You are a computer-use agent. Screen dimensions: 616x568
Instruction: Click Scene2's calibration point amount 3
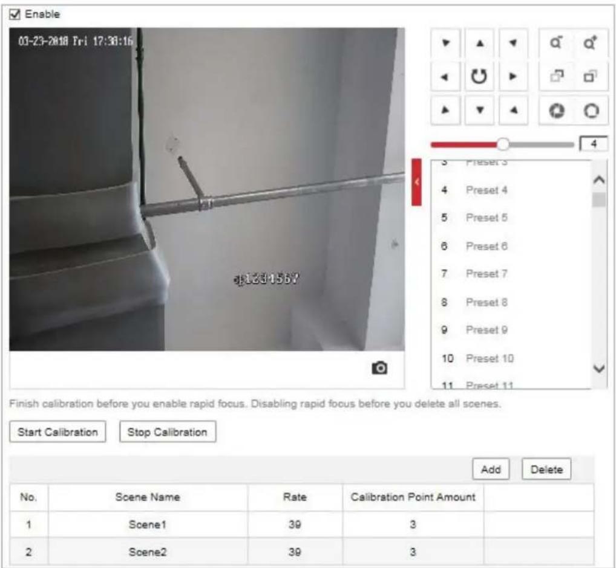413,552
